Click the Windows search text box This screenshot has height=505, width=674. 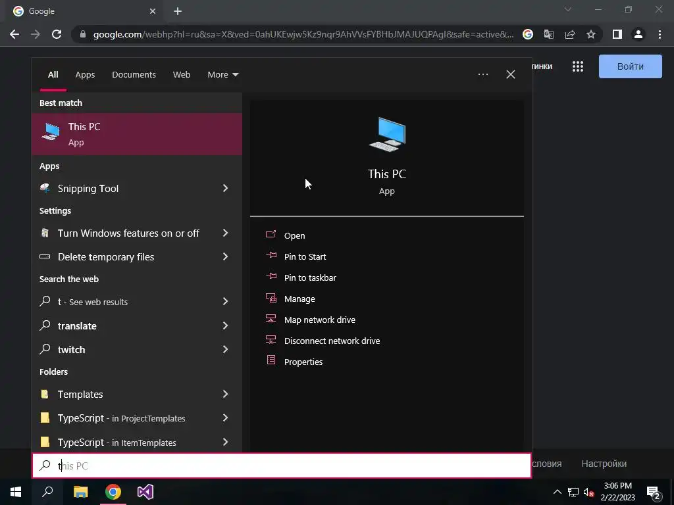tap(282, 466)
